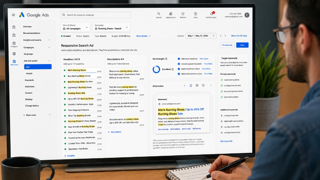Toggle the 'buy running shoes online' keyword check

coord(222,92)
